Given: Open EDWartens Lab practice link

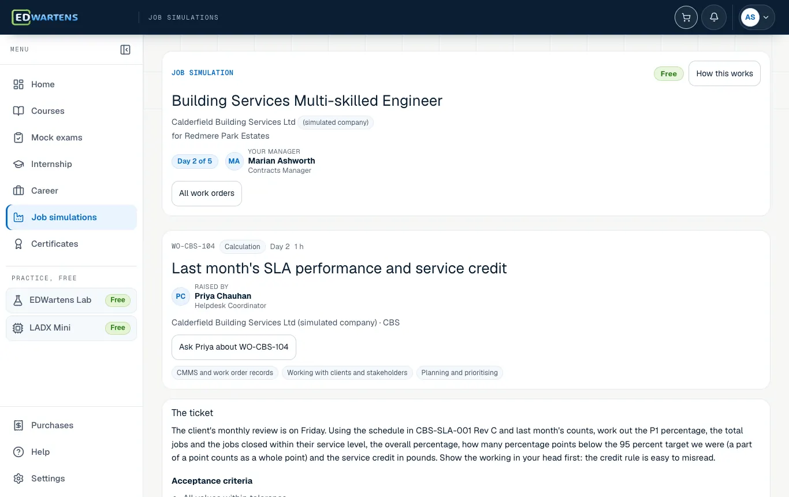Looking at the screenshot, I should pyautogui.click(x=71, y=300).
